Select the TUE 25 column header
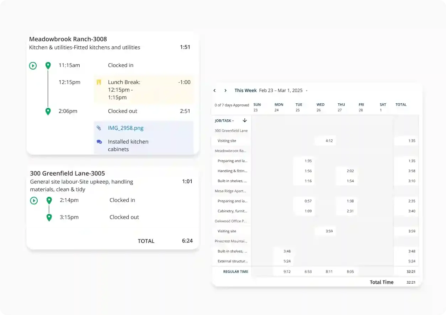 299,107
